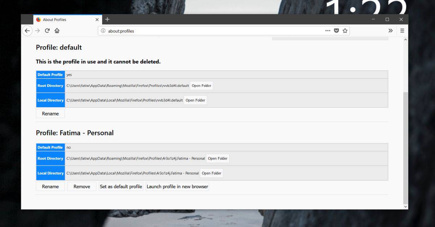The height and width of the screenshot is (227, 435).
Task: Click Local Directory label in default profile table
Action: [x=50, y=100]
